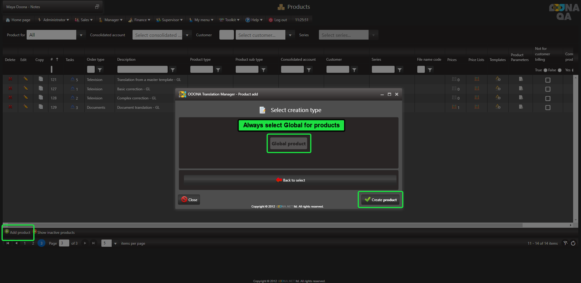
Task: Expand the Product for dropdown
Action: [x=81, y=35]
